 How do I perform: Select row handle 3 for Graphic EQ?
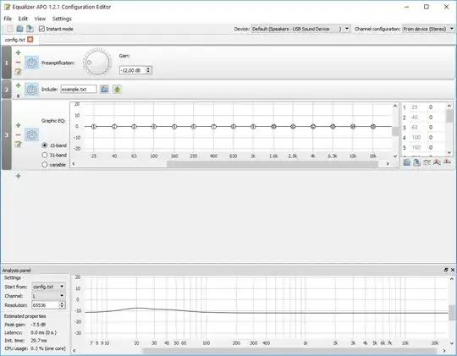click(7, 135)
